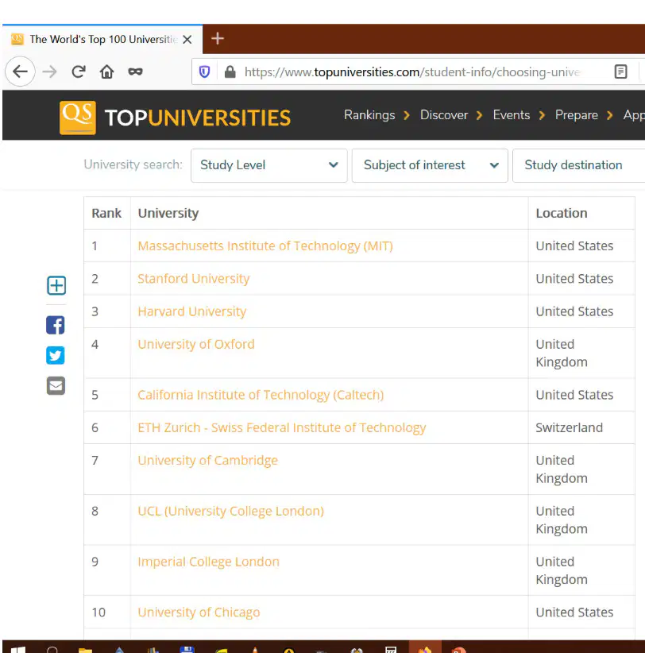Screen dimensions: 645x653
Task: Expand the Study Level dropdown
Action: pos(269,165)
